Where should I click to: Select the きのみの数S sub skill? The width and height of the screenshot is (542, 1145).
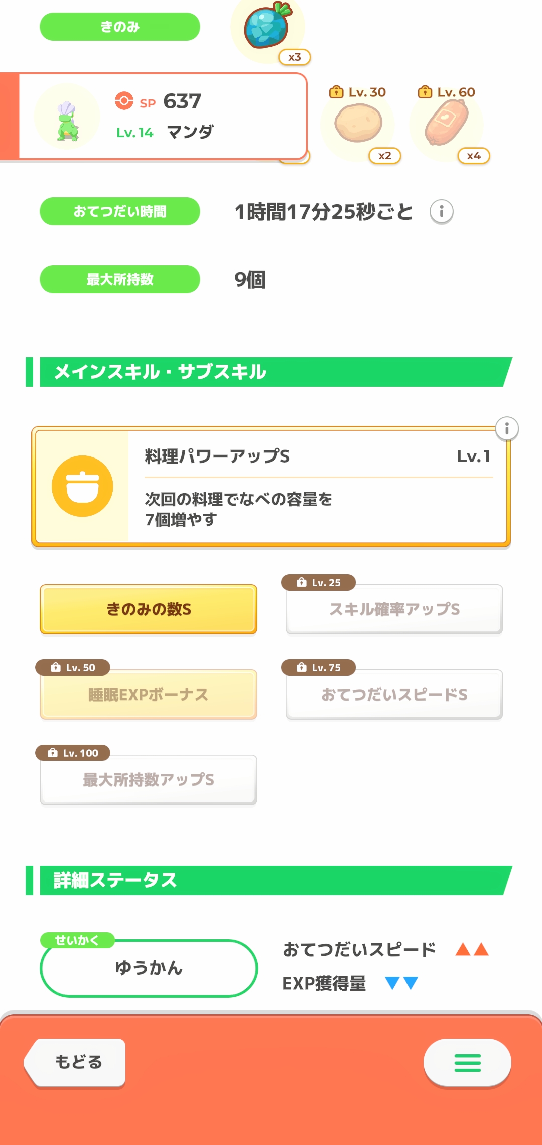click(149, 609)
